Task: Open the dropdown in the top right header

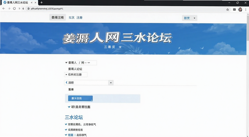Action: click(x=190, y=18)
